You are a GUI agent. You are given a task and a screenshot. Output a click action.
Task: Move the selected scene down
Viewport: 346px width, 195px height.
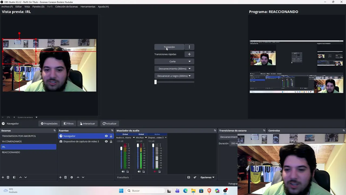pos(26,177)
